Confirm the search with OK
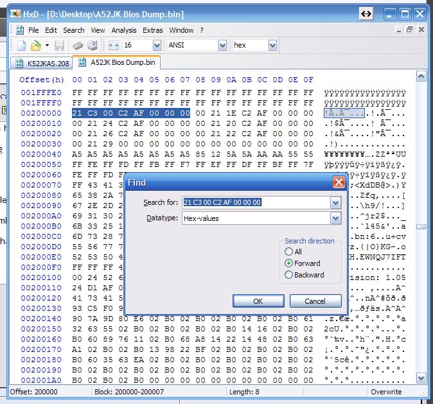Viewport: 433px width, 404px height. pos(258,301)
